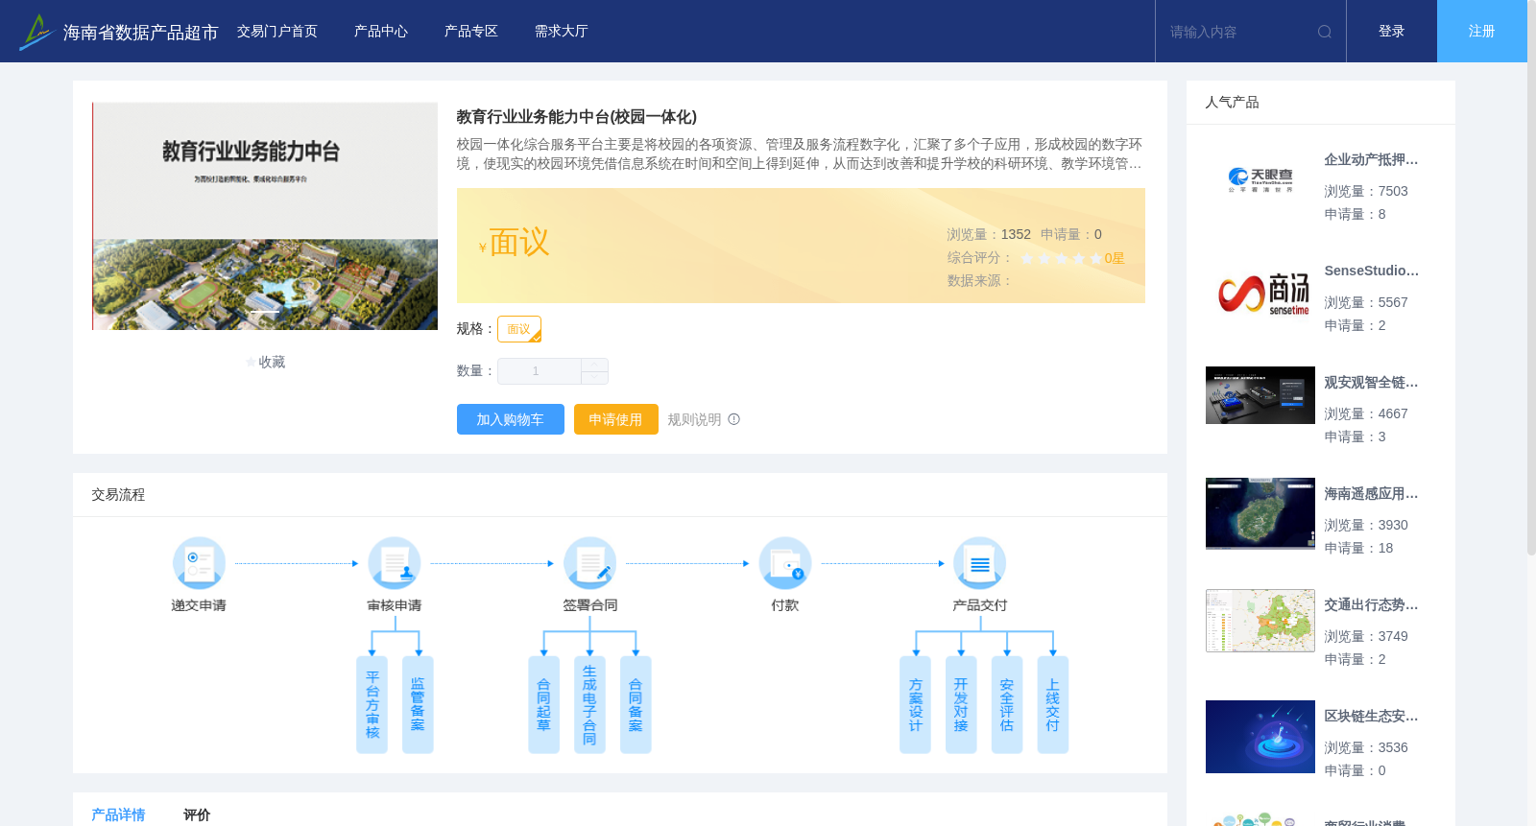The width and height of the screenshot is (1536, 826).
Task: Click the 商汤 SenseStudio logo thumbnail
Action: pyautogui.click(x=1260, y=292)
